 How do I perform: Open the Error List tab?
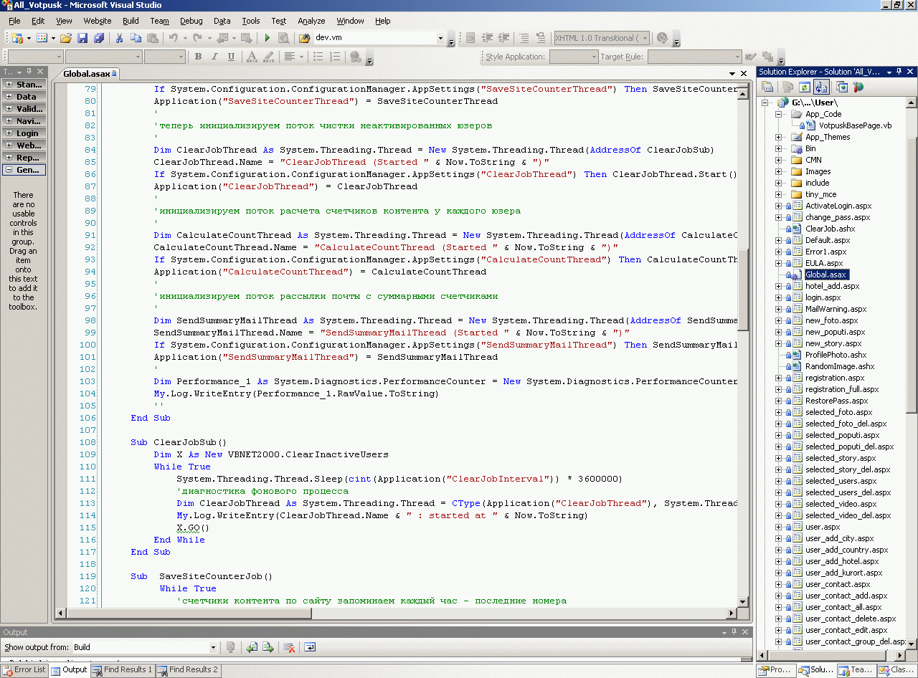[x=24, y=670]
